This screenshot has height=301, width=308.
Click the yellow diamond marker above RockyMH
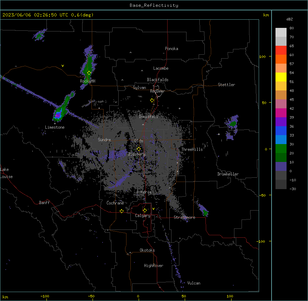pyautogui.click(x=89, y=73)
